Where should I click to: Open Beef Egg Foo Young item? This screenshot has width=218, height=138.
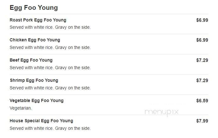point(31,60)
